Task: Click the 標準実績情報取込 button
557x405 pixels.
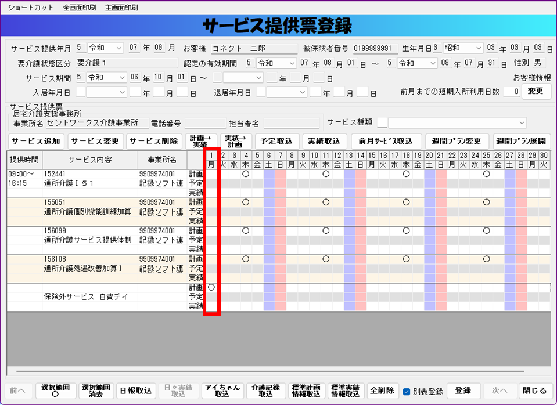Action: (x=346, y=390)
